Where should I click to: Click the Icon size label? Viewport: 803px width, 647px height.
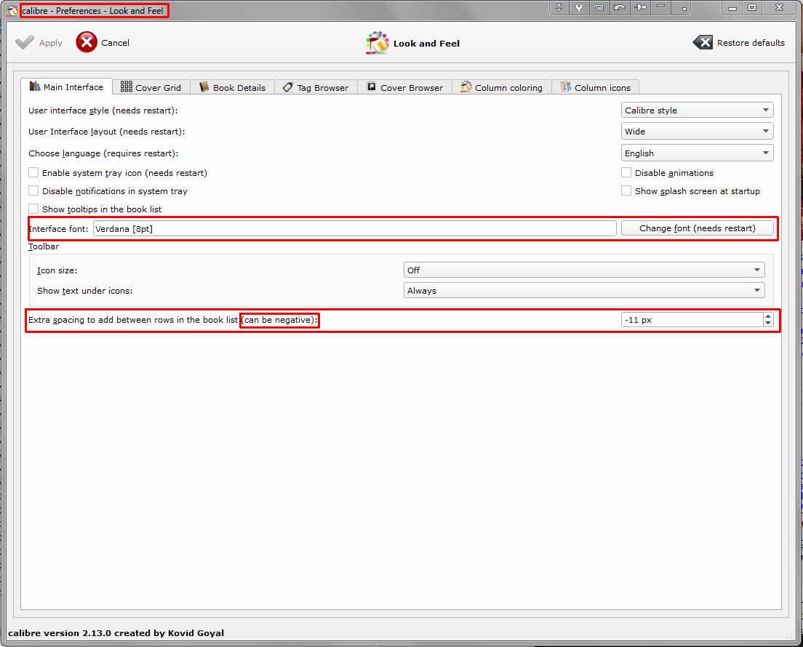[x=57, y=270]
